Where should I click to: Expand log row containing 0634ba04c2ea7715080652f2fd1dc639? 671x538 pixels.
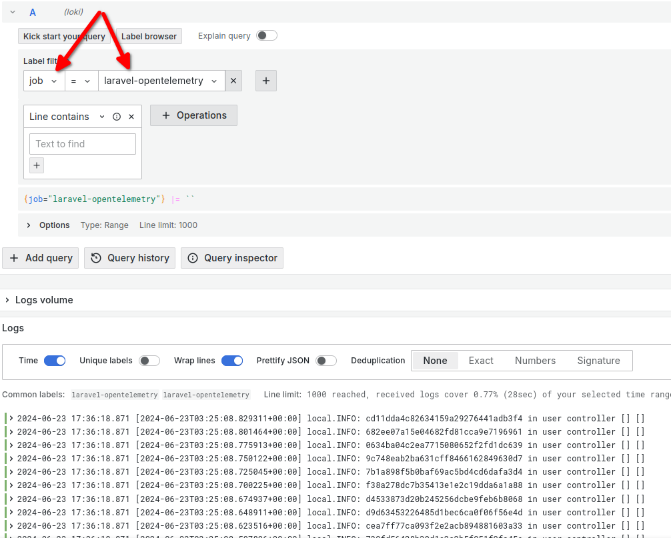[11, 445]
